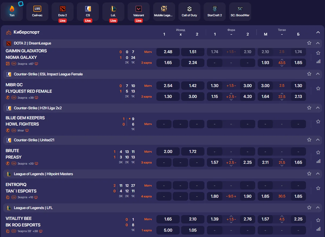Image resolution: width=325 pixels, height=237 pixels.
Task: Favorite the DOTA 2 DreamLeague league star
Action: tap(309, 43)
